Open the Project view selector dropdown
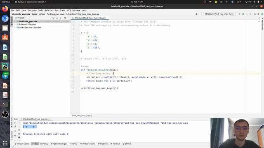The width and height of the screenshot is (264, 148). coord(21,18)
